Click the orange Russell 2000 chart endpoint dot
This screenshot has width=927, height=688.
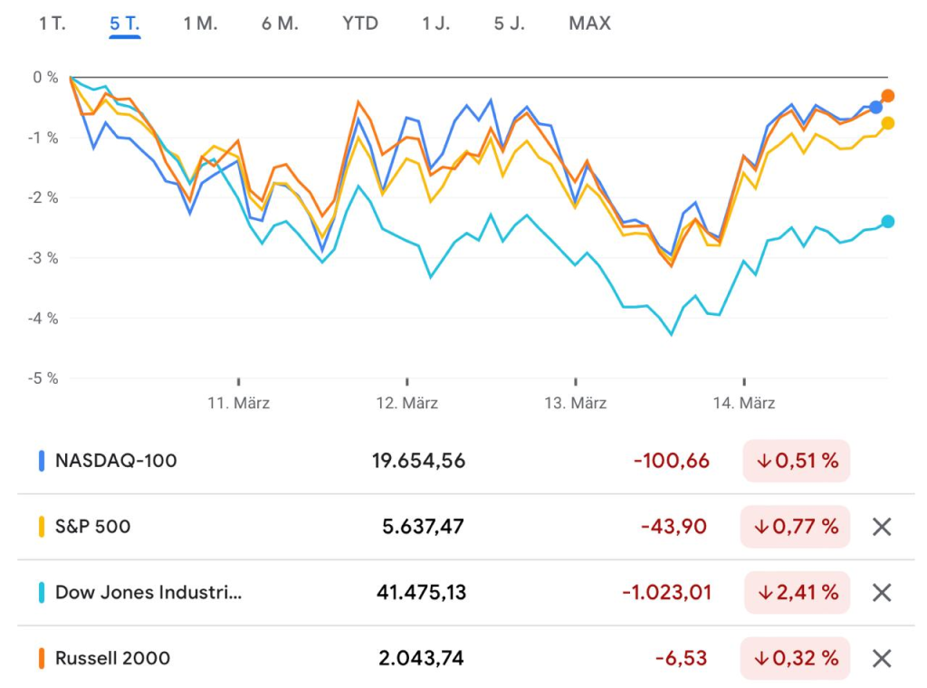[x=888, y=96]
